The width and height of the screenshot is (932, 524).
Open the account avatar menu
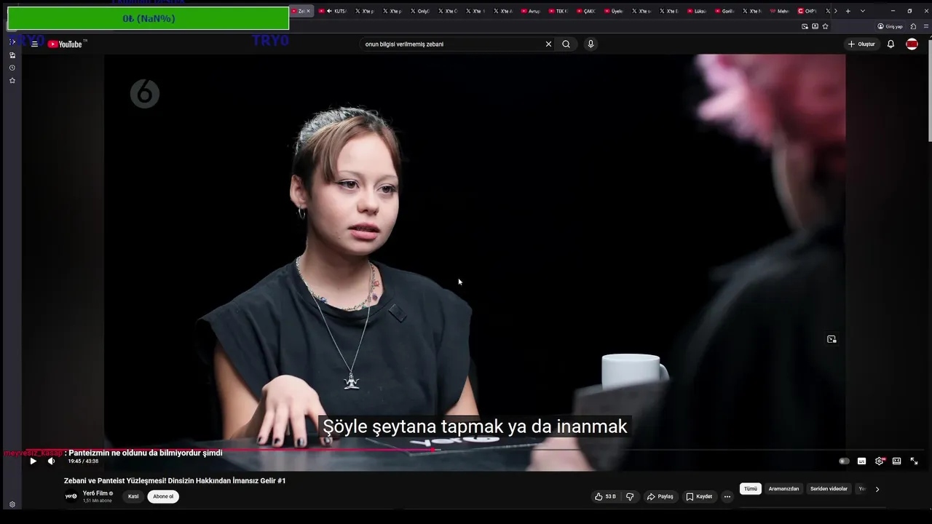pos(912,44)
